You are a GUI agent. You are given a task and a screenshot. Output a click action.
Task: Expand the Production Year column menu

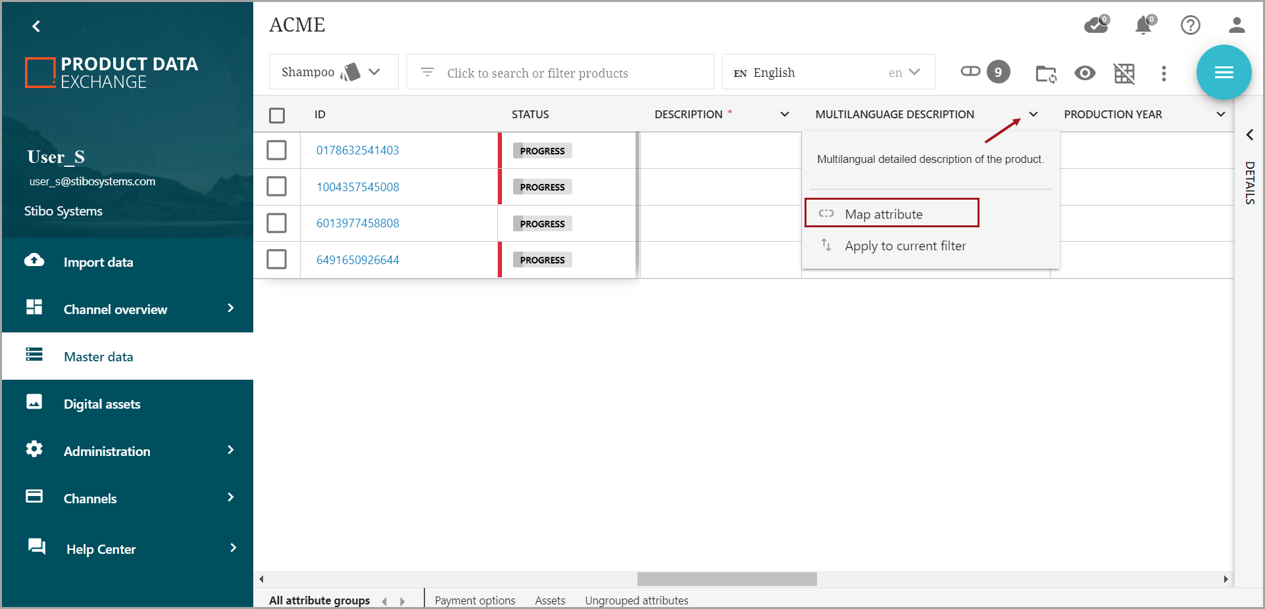click(1221, 114)
